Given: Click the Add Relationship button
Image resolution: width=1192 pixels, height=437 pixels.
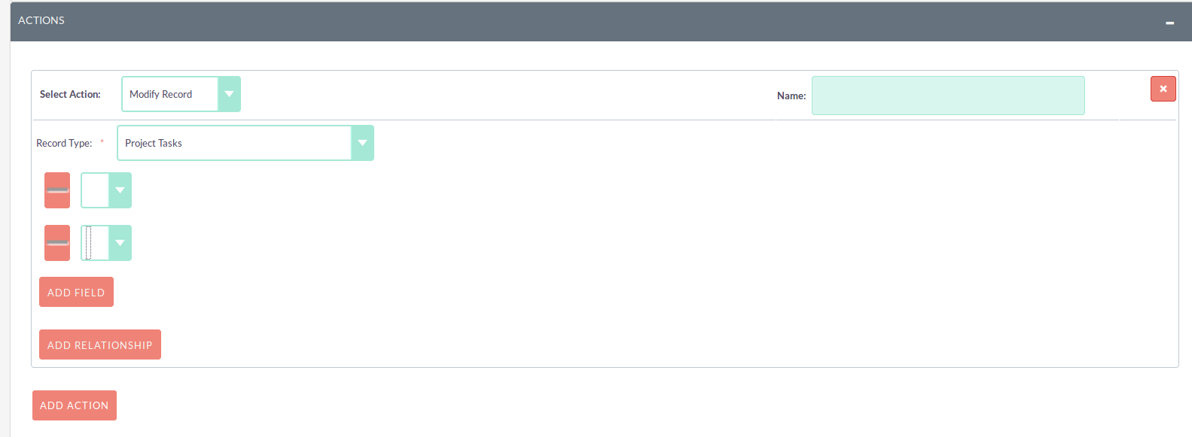Looking at the screenshot, I should (100, 344).
